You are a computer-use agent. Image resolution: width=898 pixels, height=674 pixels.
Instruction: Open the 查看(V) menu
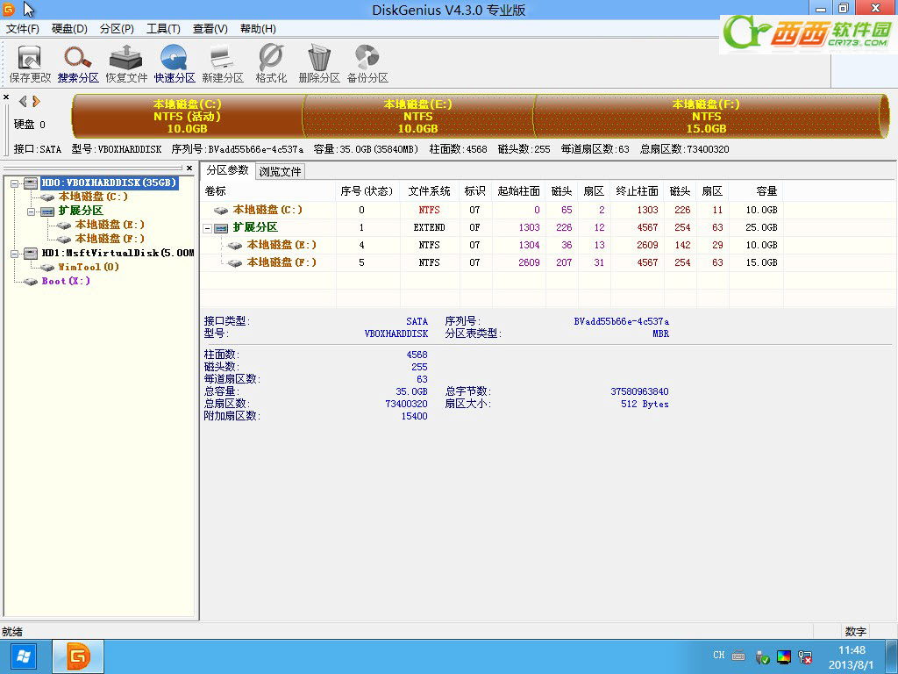[x=210, y=29]
